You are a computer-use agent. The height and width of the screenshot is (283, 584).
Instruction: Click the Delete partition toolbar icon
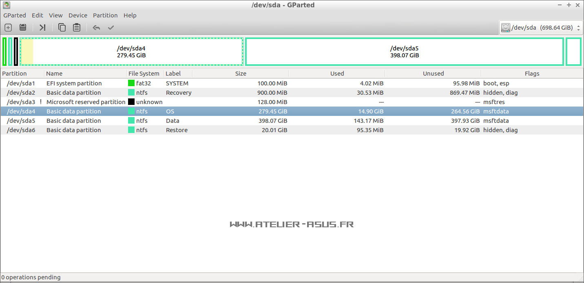point(23,28)
